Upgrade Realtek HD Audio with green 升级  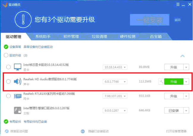[174, 82]
